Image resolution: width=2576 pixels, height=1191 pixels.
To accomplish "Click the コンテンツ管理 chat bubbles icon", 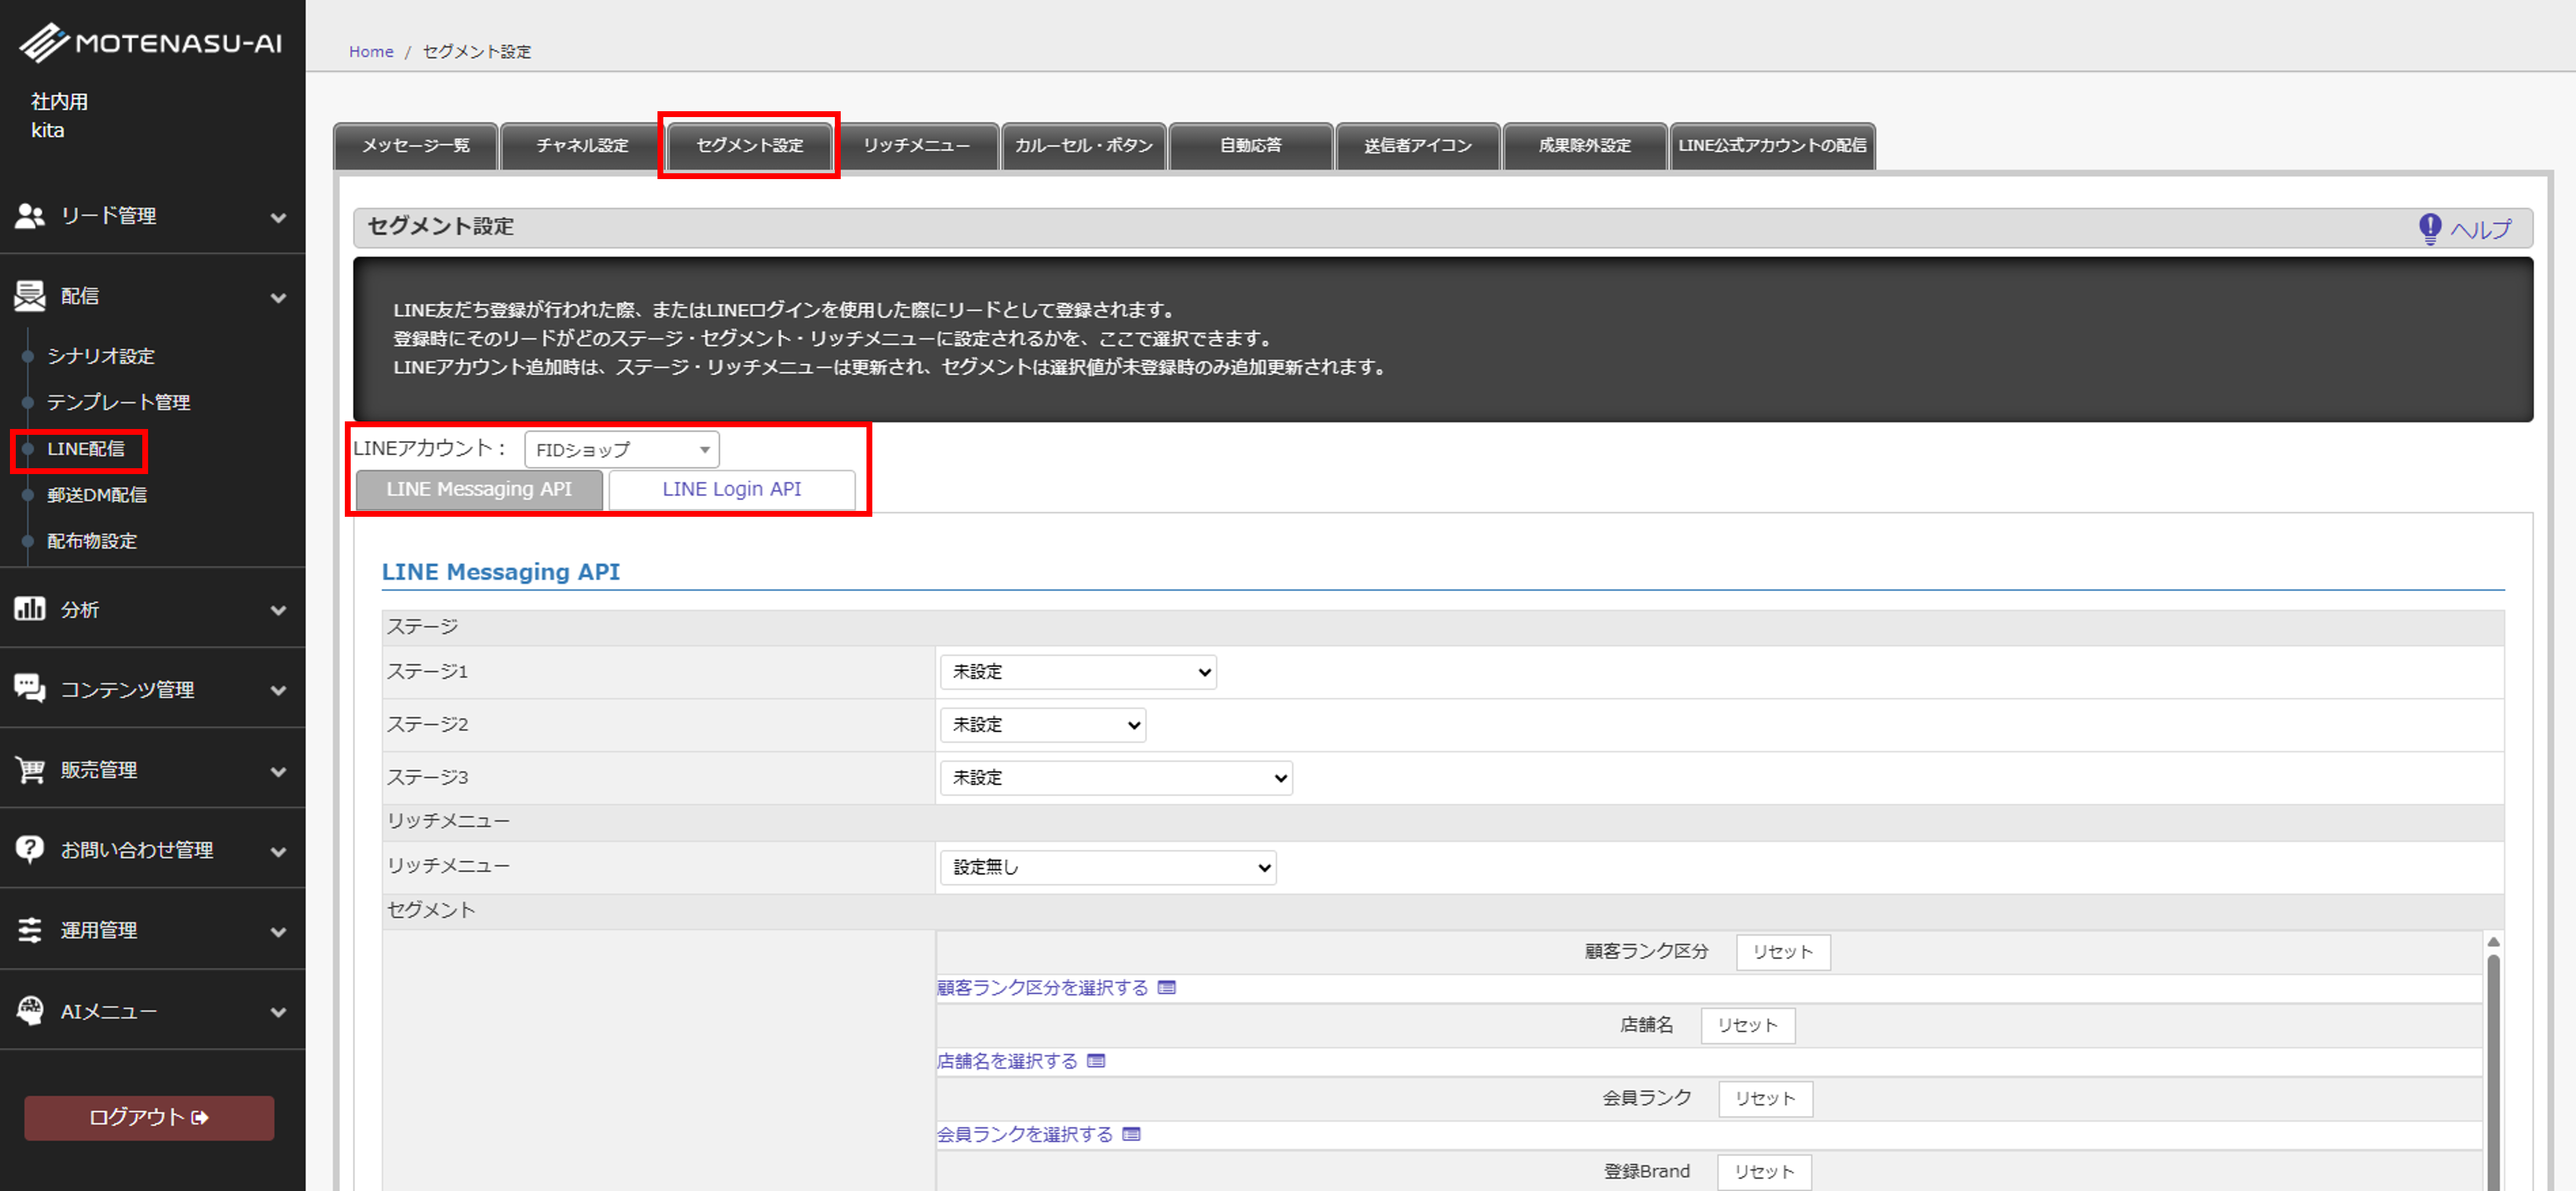I will point(30,688).
